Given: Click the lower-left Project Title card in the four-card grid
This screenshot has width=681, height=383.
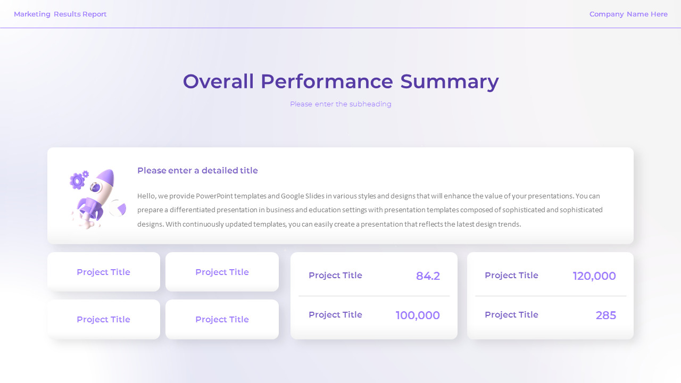Looking at the screenshot, I should point(103,320).
